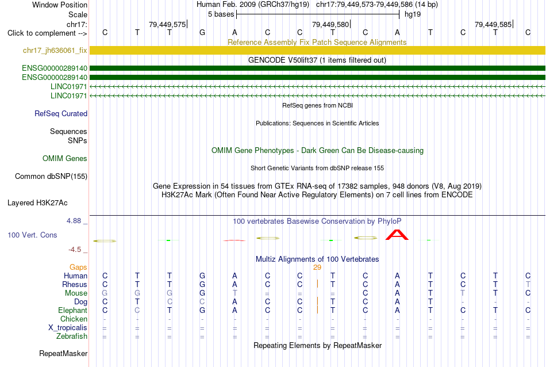
Task: Select the Chicken species row label
Action: pyautogui.click(x=74, y=319)
